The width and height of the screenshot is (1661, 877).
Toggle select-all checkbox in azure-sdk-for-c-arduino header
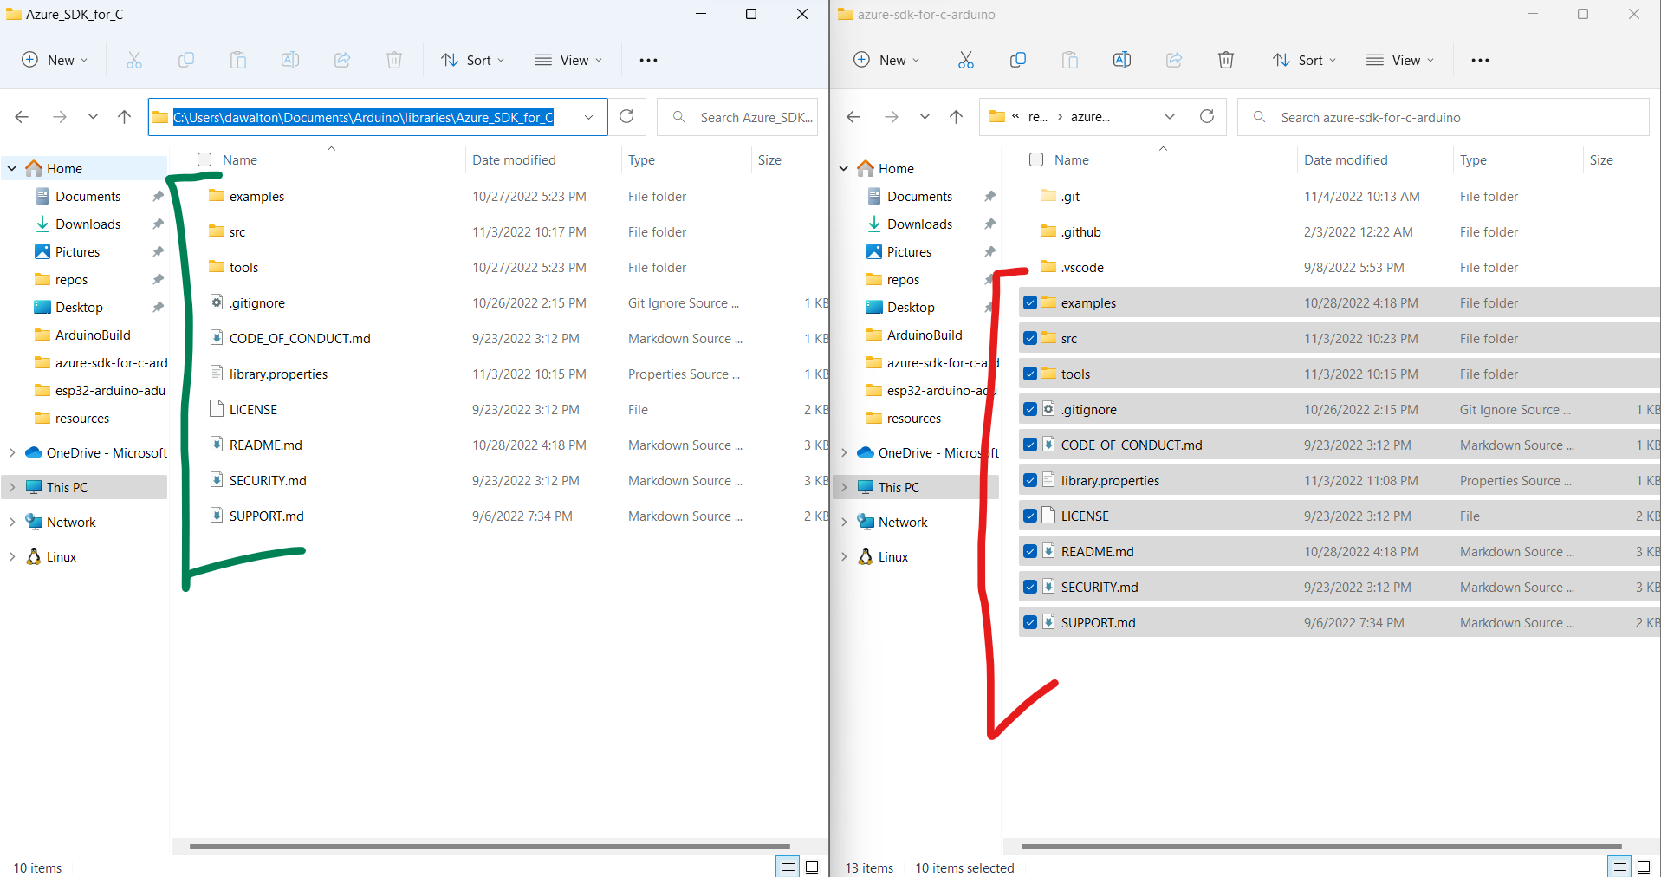tap(1036, 159)
